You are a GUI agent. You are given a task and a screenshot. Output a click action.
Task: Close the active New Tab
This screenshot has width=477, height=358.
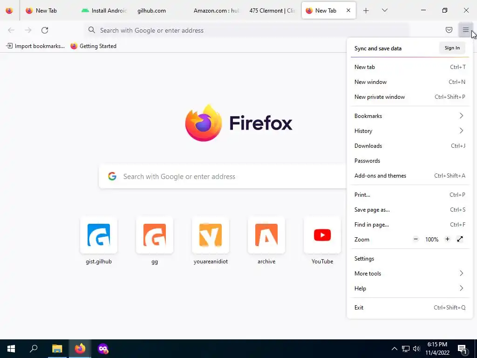coord(348,10)
